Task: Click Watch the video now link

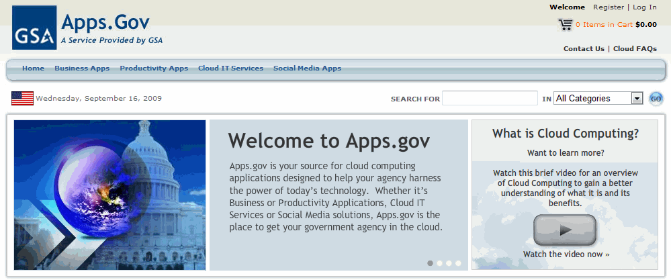Action: pos(566,254)
